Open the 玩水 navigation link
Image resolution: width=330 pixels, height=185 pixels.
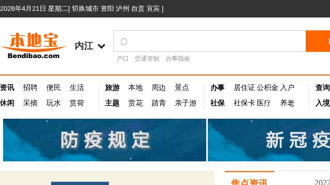[54, 103]
